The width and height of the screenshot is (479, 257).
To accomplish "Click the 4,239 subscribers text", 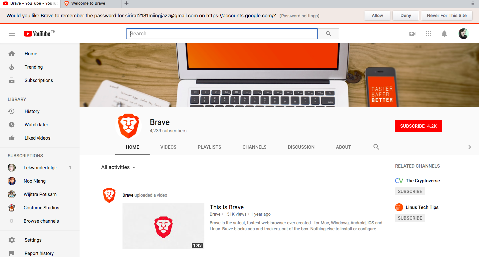I will pyautogui.click(x=168, y=131).
